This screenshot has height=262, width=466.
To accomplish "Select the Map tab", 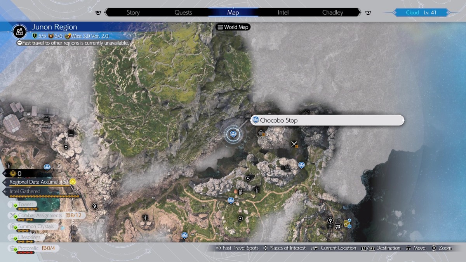I will coord(233,12).
